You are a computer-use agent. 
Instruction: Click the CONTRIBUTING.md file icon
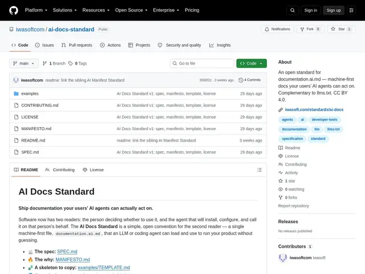pyautogui.click(x=16, y=105)
